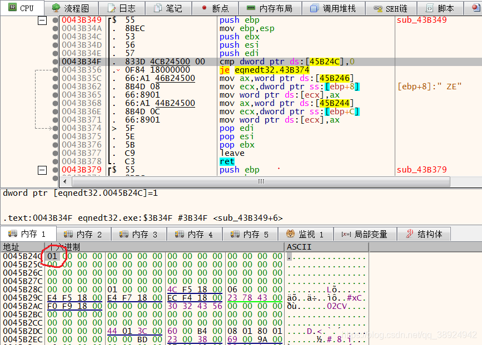
Task: Click the 地址 column header
Action: 22,247
